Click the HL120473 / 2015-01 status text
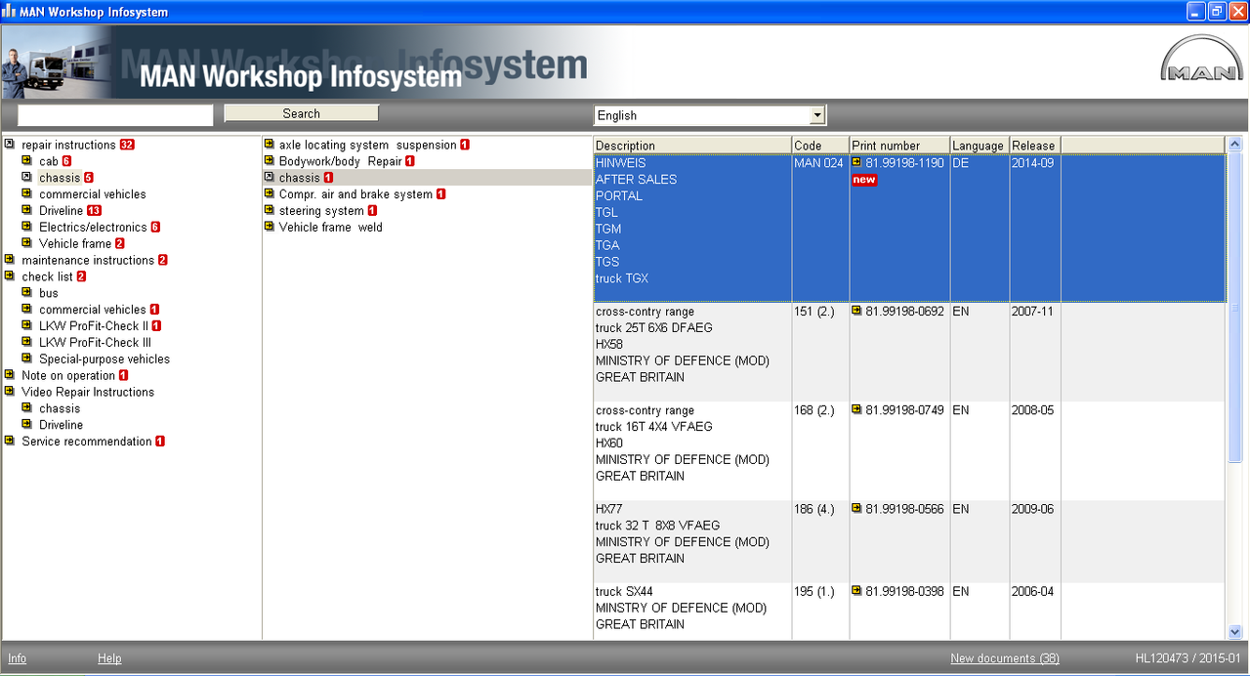This screenshot has height=676, width=1250. (x=1188, y=658)
